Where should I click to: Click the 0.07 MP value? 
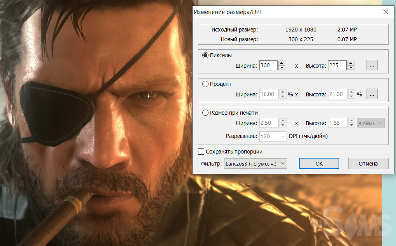347,39
